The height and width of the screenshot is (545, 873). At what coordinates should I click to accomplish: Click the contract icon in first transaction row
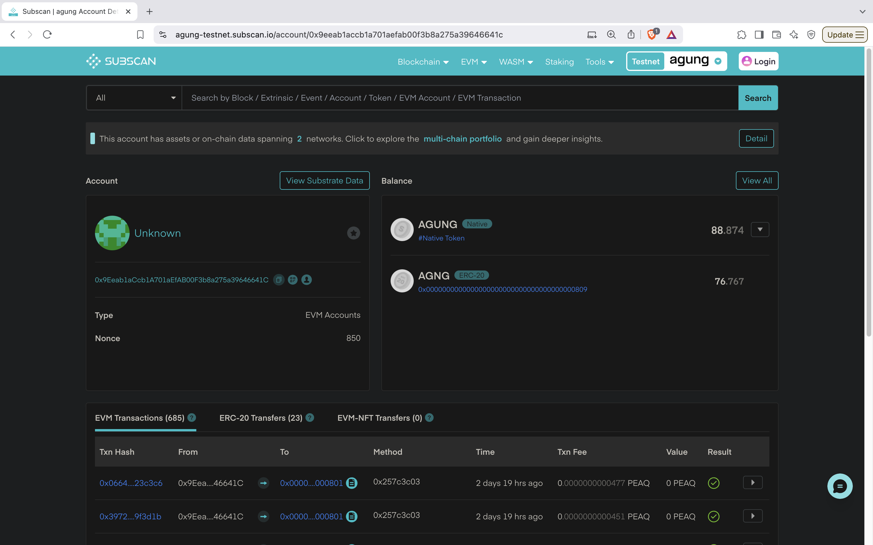point(352,483)
